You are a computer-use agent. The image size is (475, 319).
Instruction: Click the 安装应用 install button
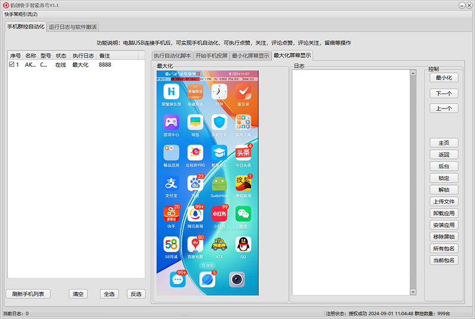[444, 225]
